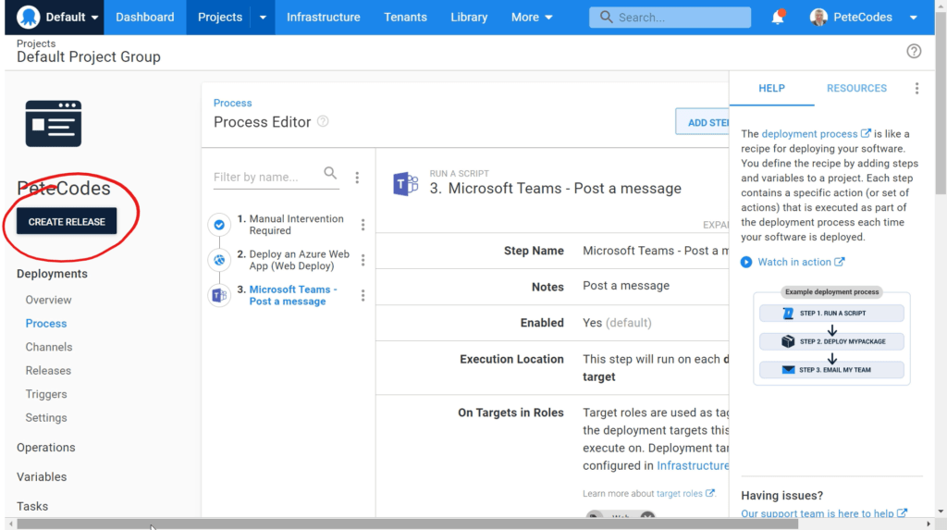Open Triggers in the sidebar

pyautogui.click(x=46, y=394)
